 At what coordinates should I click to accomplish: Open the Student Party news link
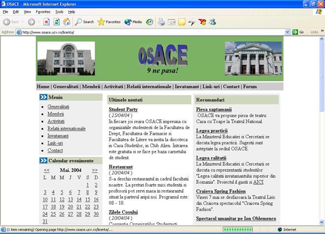point(123,109)
